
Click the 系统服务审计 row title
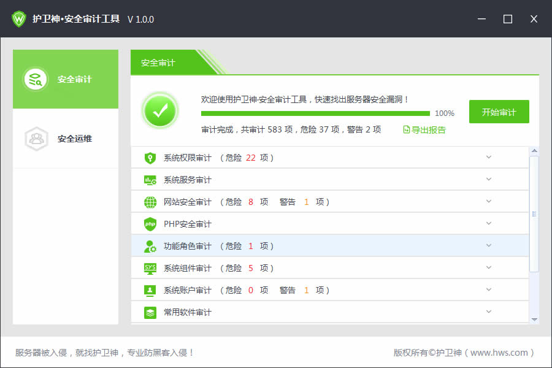pos(188,180)
